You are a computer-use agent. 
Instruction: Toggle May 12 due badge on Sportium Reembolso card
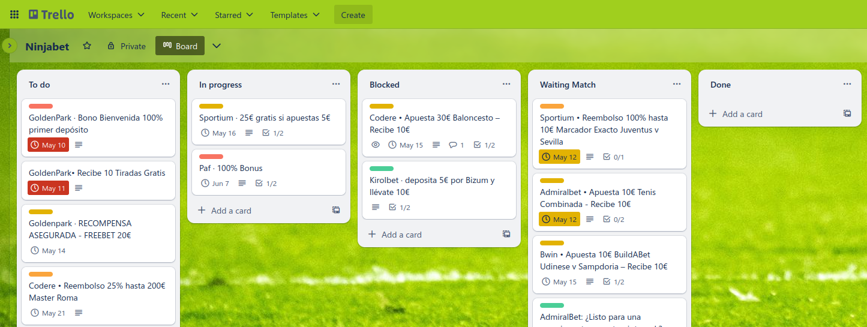(559, 157)
